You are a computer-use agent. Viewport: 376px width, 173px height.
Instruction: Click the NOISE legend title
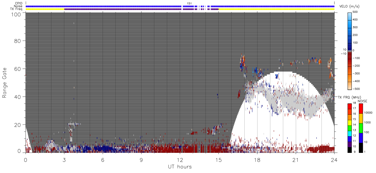click(x=362, y=101)
